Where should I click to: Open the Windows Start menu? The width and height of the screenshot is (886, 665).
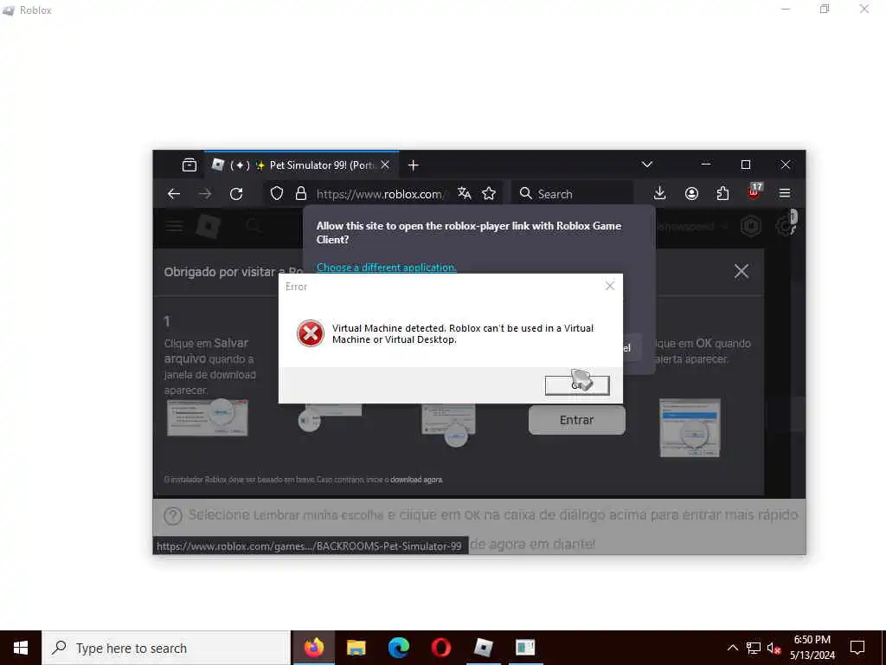21,648
